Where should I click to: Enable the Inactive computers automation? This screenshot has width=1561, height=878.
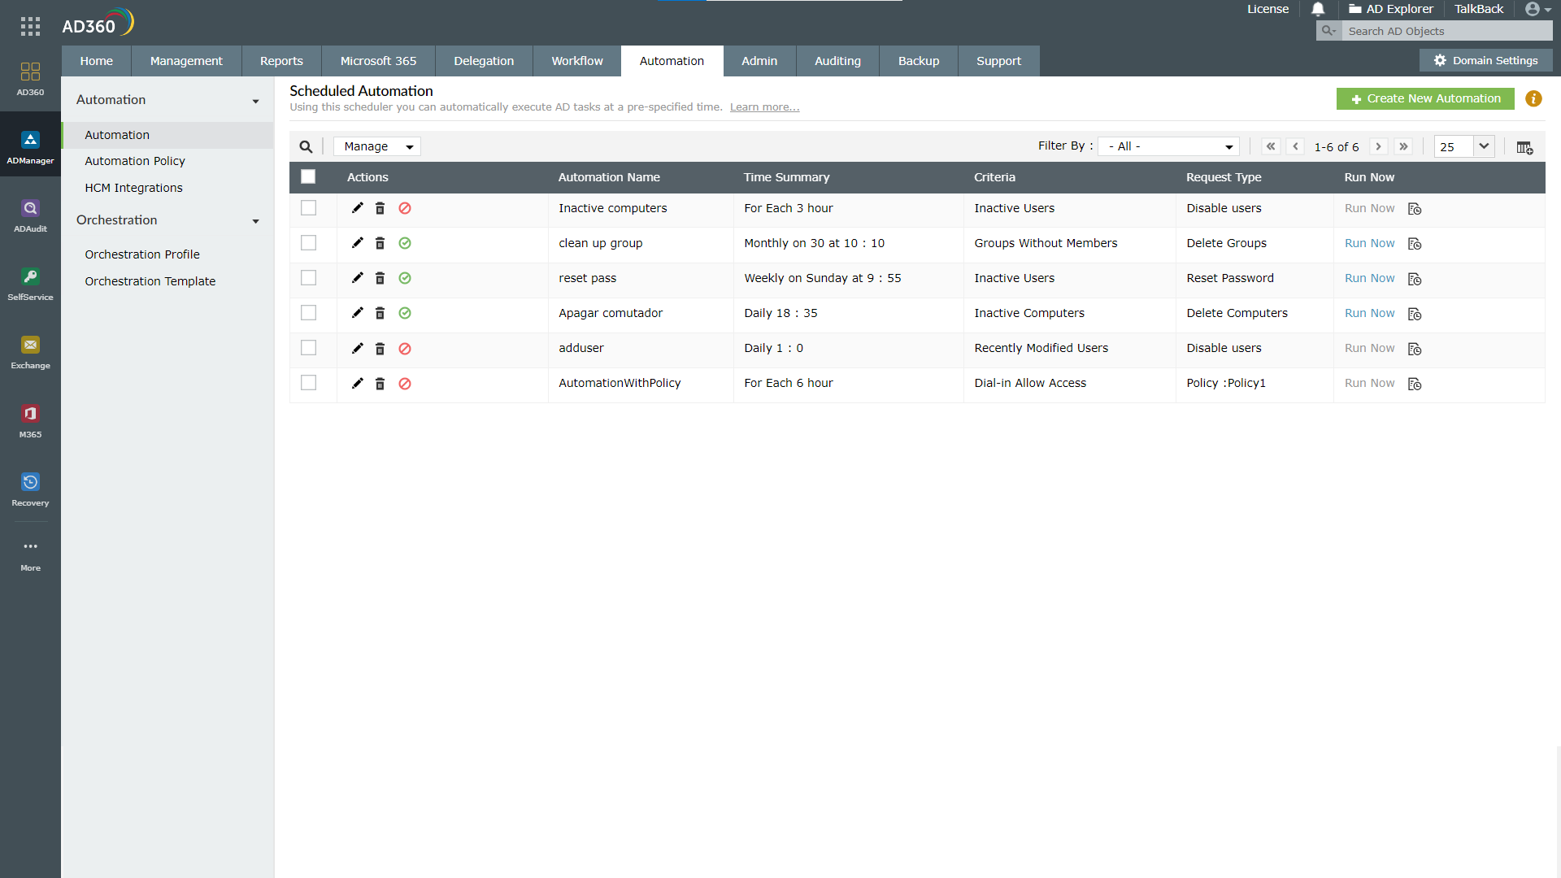point(405,208)
